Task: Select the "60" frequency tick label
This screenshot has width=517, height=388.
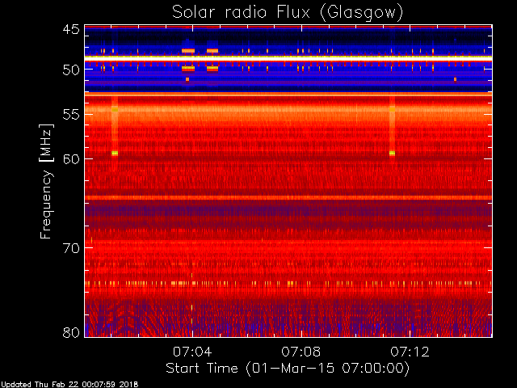Action: click(x=71, y=159)
